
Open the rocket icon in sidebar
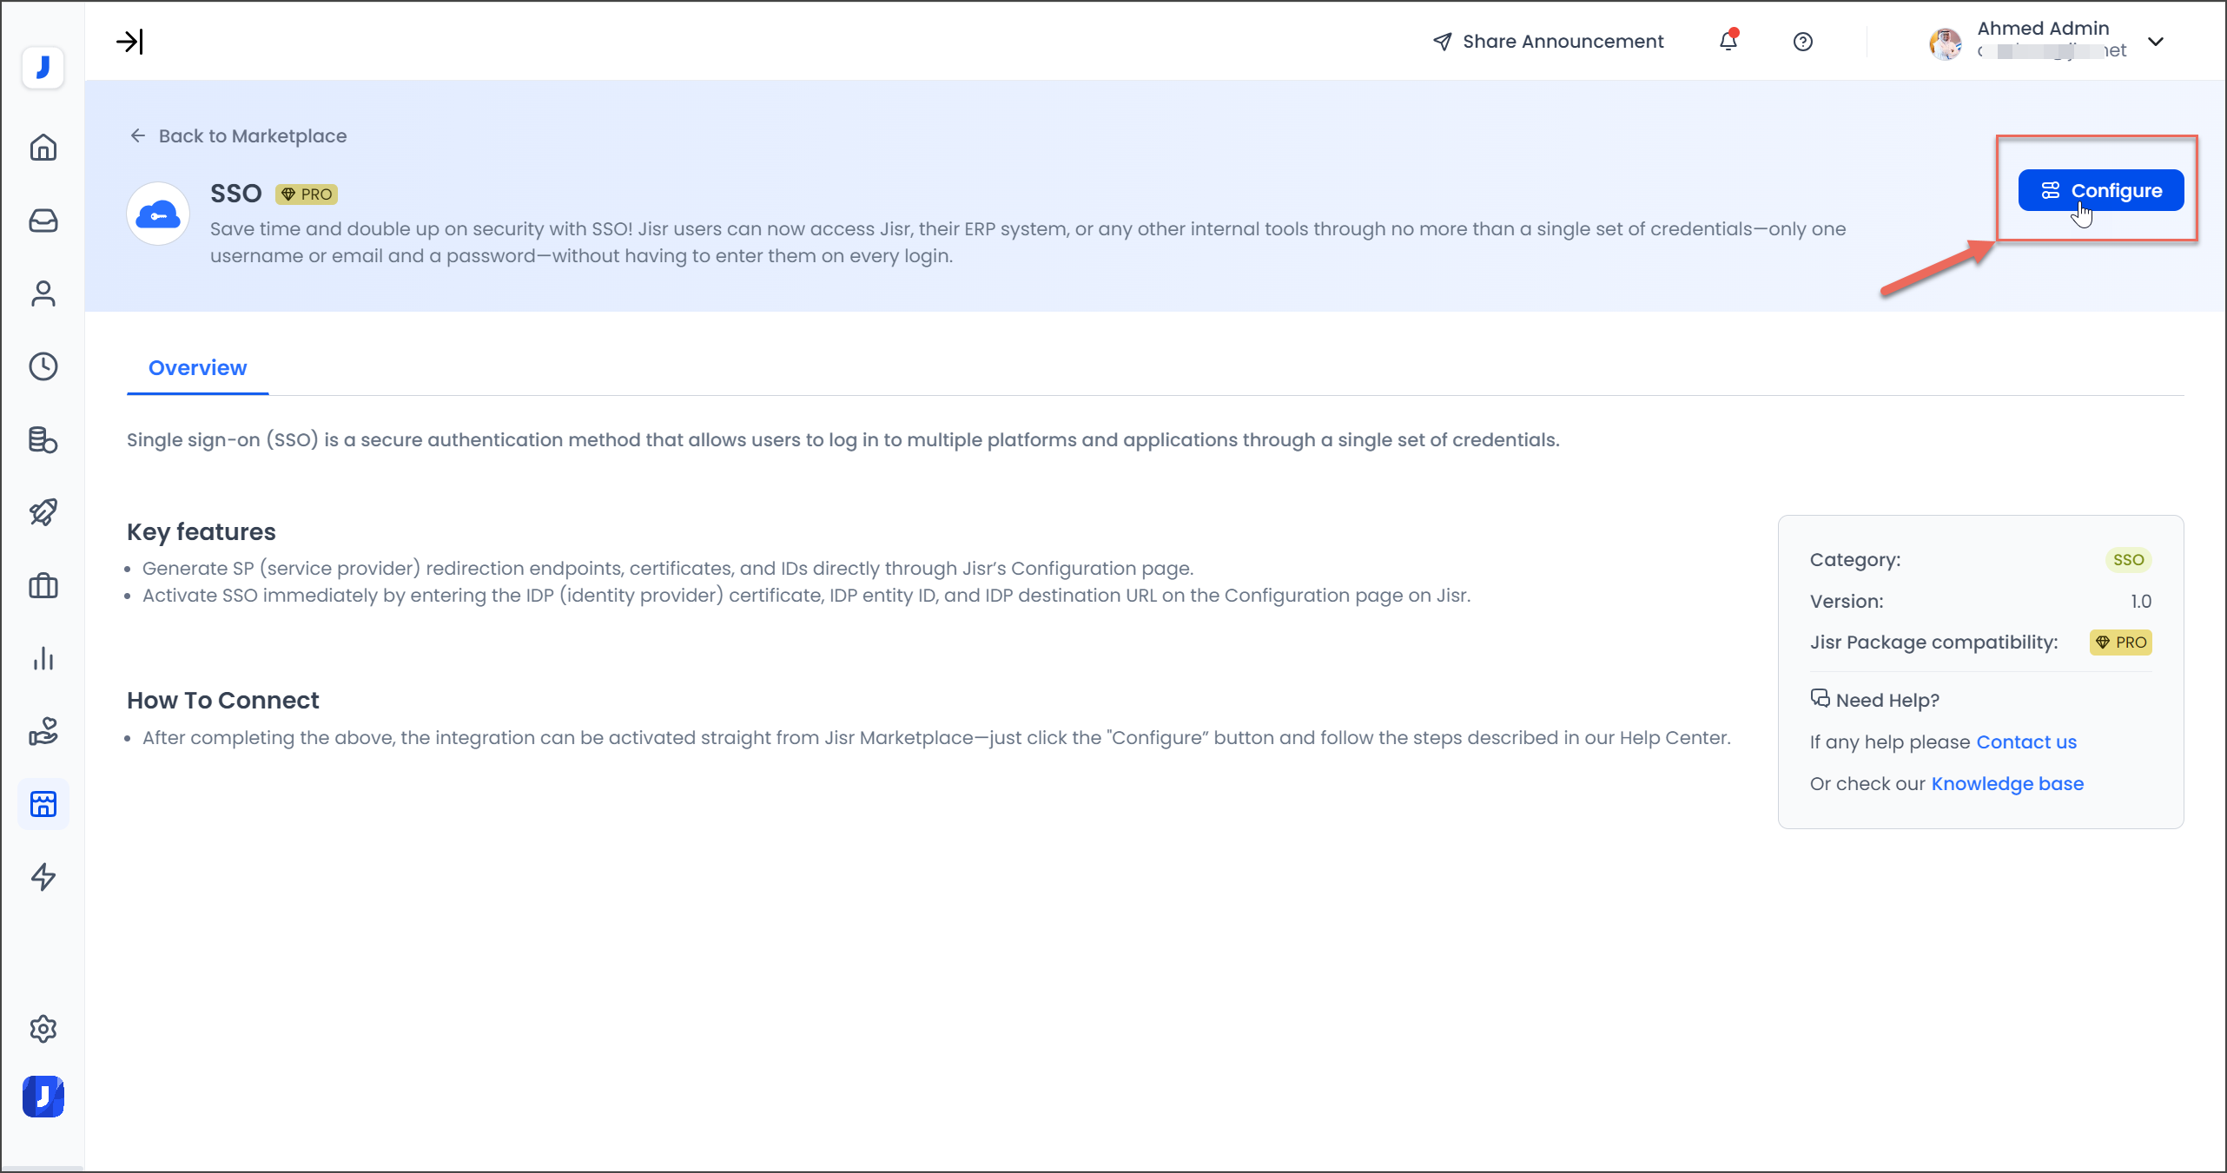[43, 512]
